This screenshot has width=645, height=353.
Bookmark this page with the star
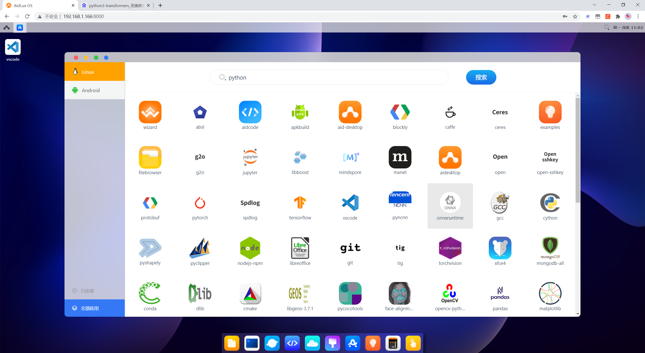575,16
